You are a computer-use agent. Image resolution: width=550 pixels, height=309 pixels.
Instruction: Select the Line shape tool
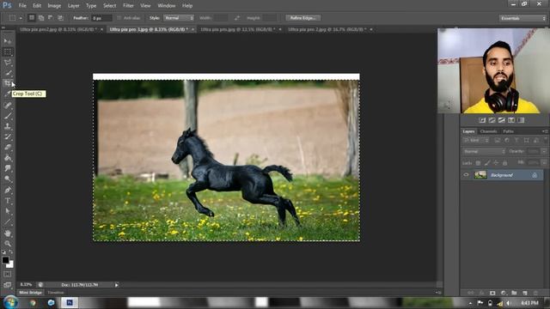[8, 221]
